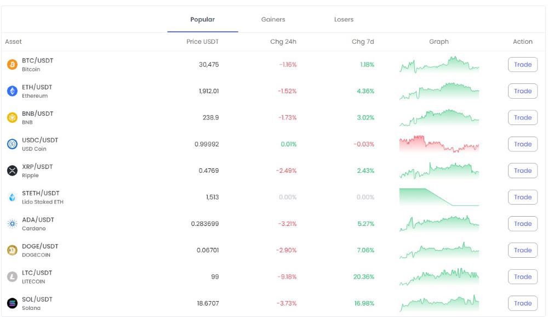This screenshot has width=548, height=317.
Task: Sort by Price USDT column header
Action: [x=202, y=42]
